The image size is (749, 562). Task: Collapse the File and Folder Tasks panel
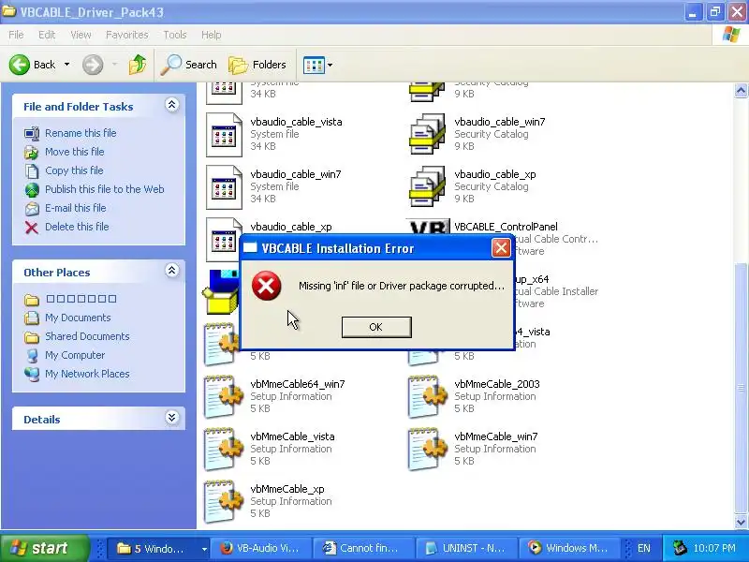172,105
